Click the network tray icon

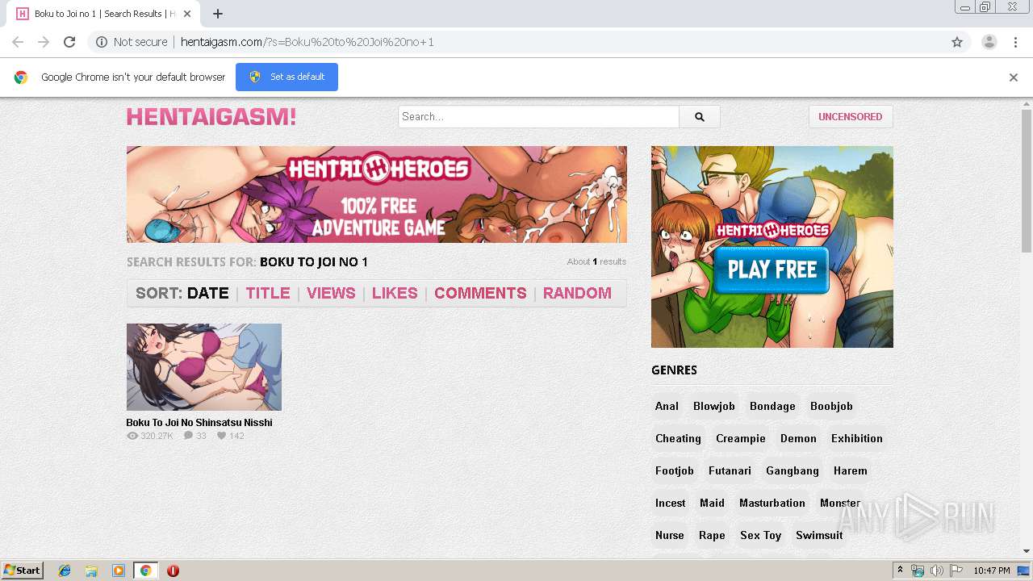[918, 571]
